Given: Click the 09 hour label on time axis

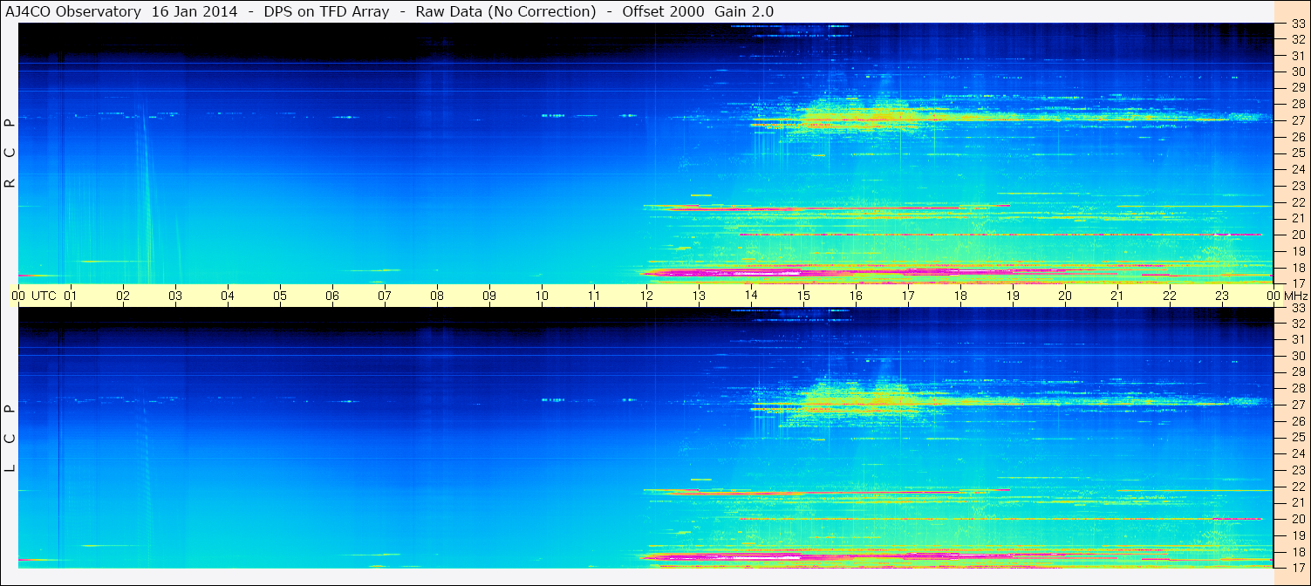Looking at the screenshot, I should [489, 296].
